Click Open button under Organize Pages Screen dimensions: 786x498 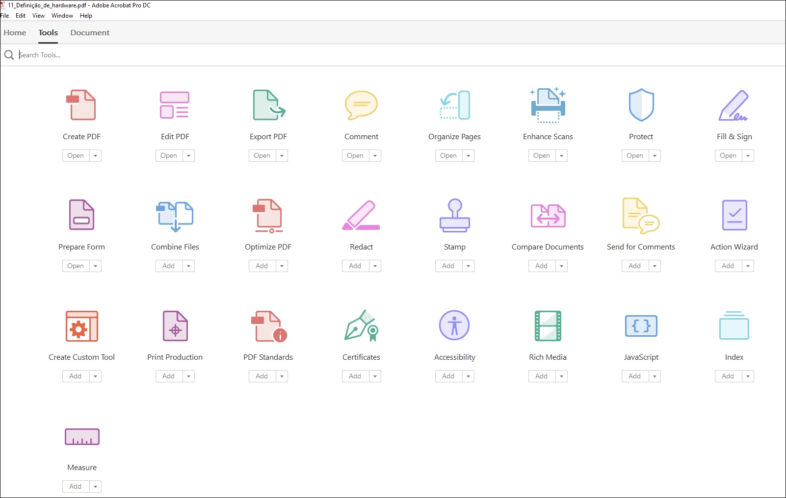tap(448, 156)
